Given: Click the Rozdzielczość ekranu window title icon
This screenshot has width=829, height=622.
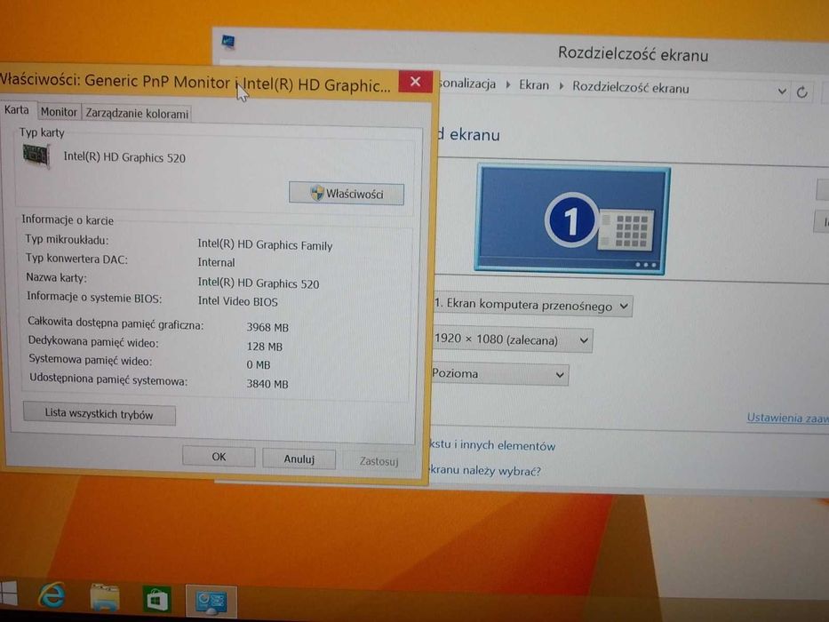Looking at the screenshot, I should 228,41.
